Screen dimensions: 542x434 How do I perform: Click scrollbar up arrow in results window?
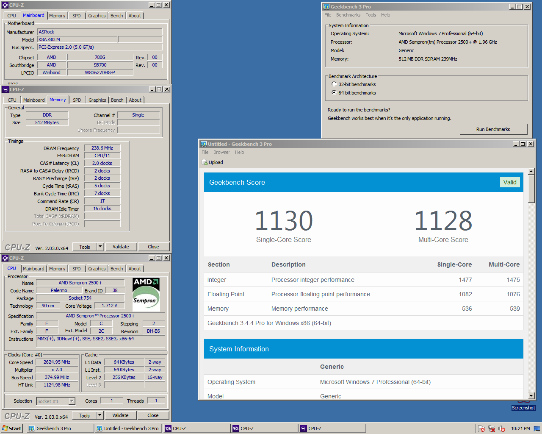531,172
